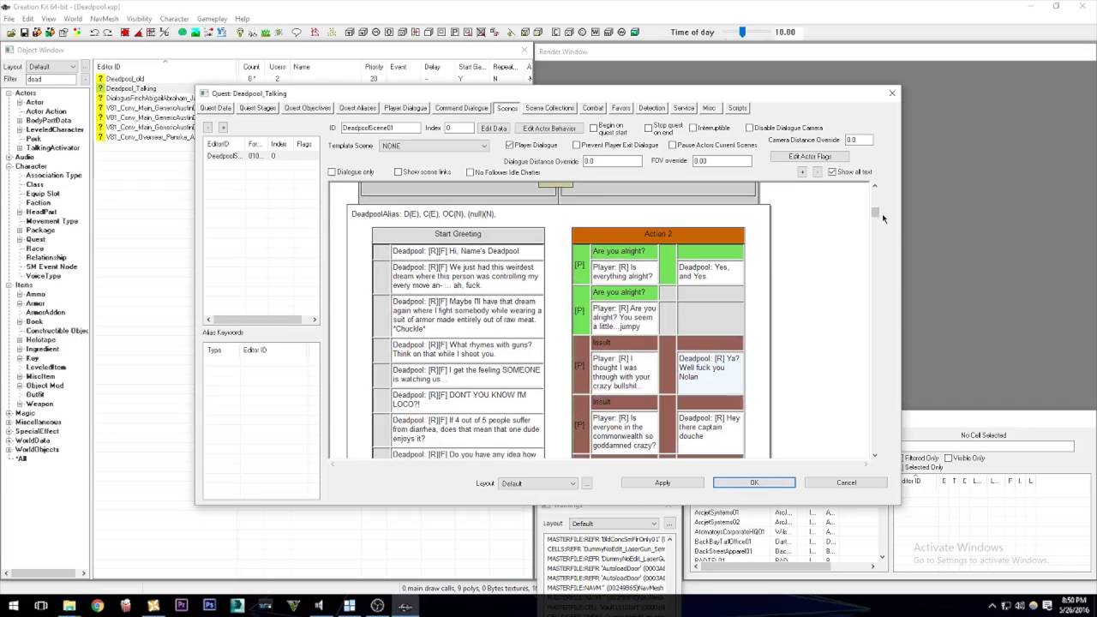Open the Player Dialogue tab
The height and width of the screenshot is (617, 1097).
[x=405, y=108]
